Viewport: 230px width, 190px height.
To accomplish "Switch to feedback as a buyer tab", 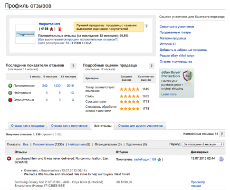I will pyautogui.click(x=69, y=126).
